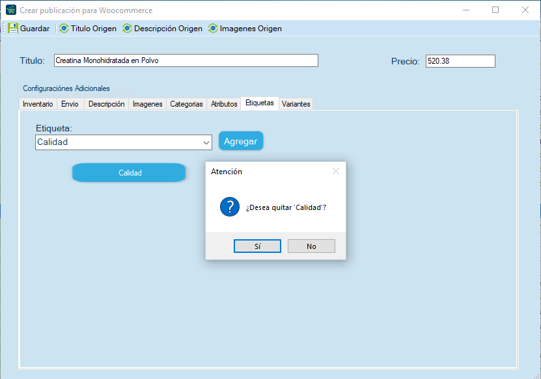
Task: Go to the Descripción tab
Action: tap(106, 104)
